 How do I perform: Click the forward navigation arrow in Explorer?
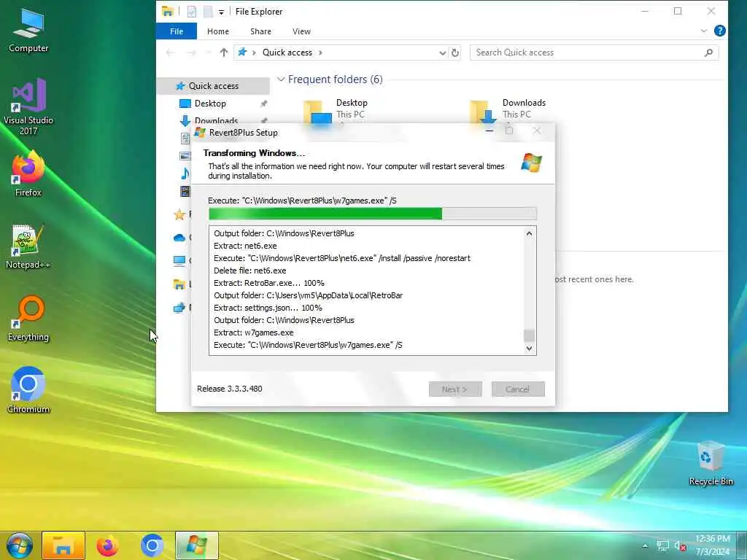(x=191, y=52)
